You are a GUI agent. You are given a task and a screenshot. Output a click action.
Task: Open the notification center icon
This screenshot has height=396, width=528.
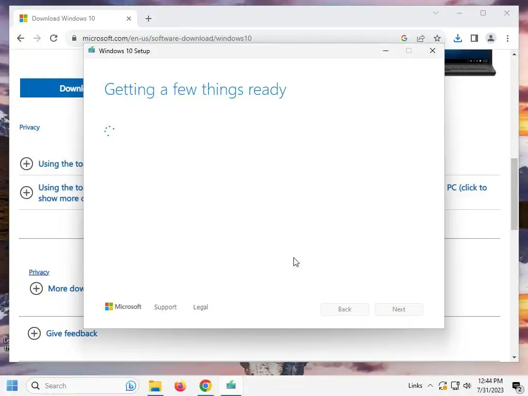tap(517, 386)
